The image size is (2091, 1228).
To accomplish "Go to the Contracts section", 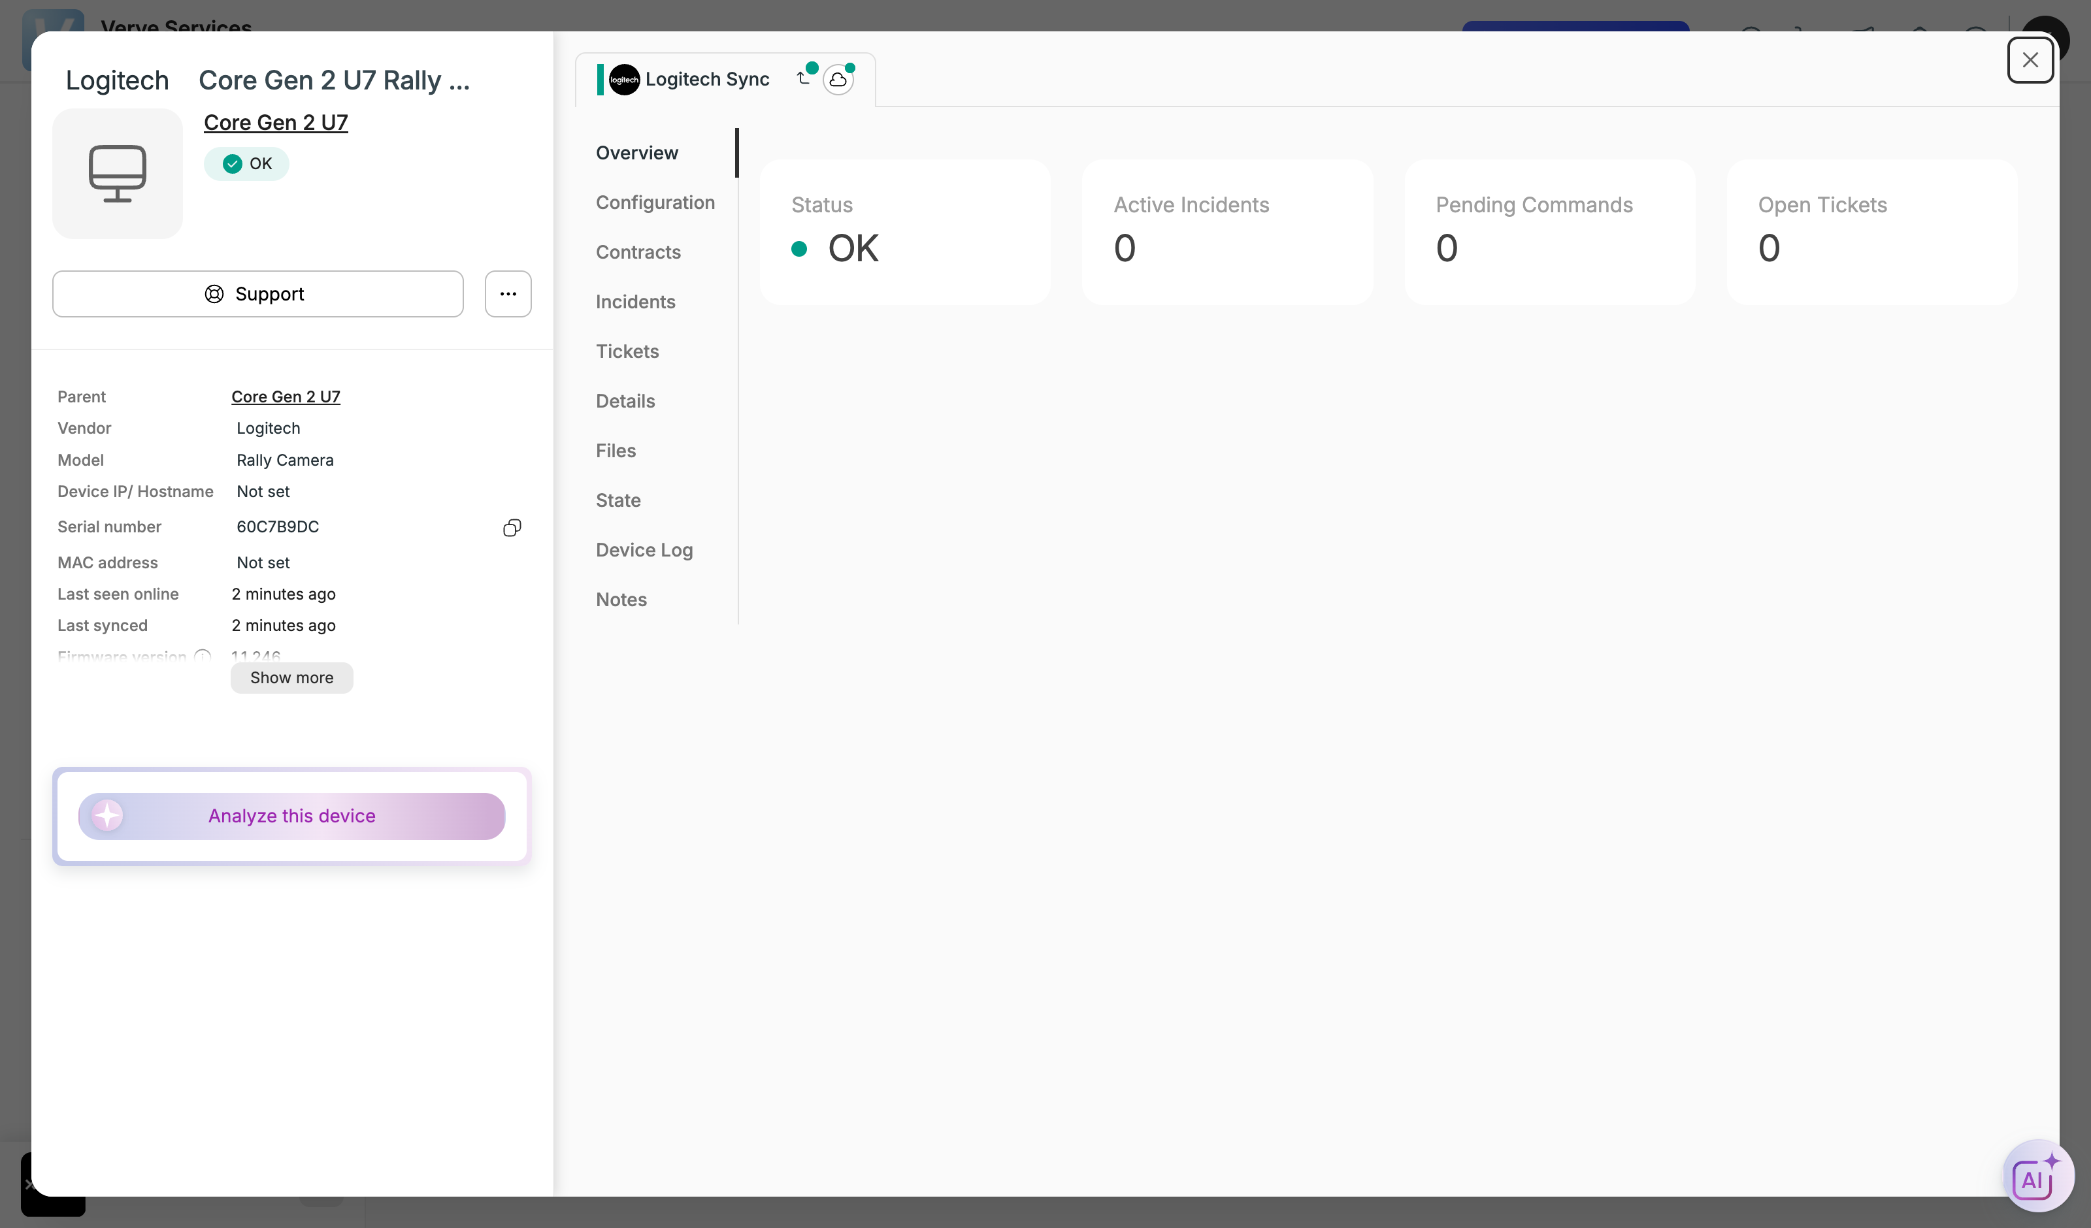I will (638, 252).
